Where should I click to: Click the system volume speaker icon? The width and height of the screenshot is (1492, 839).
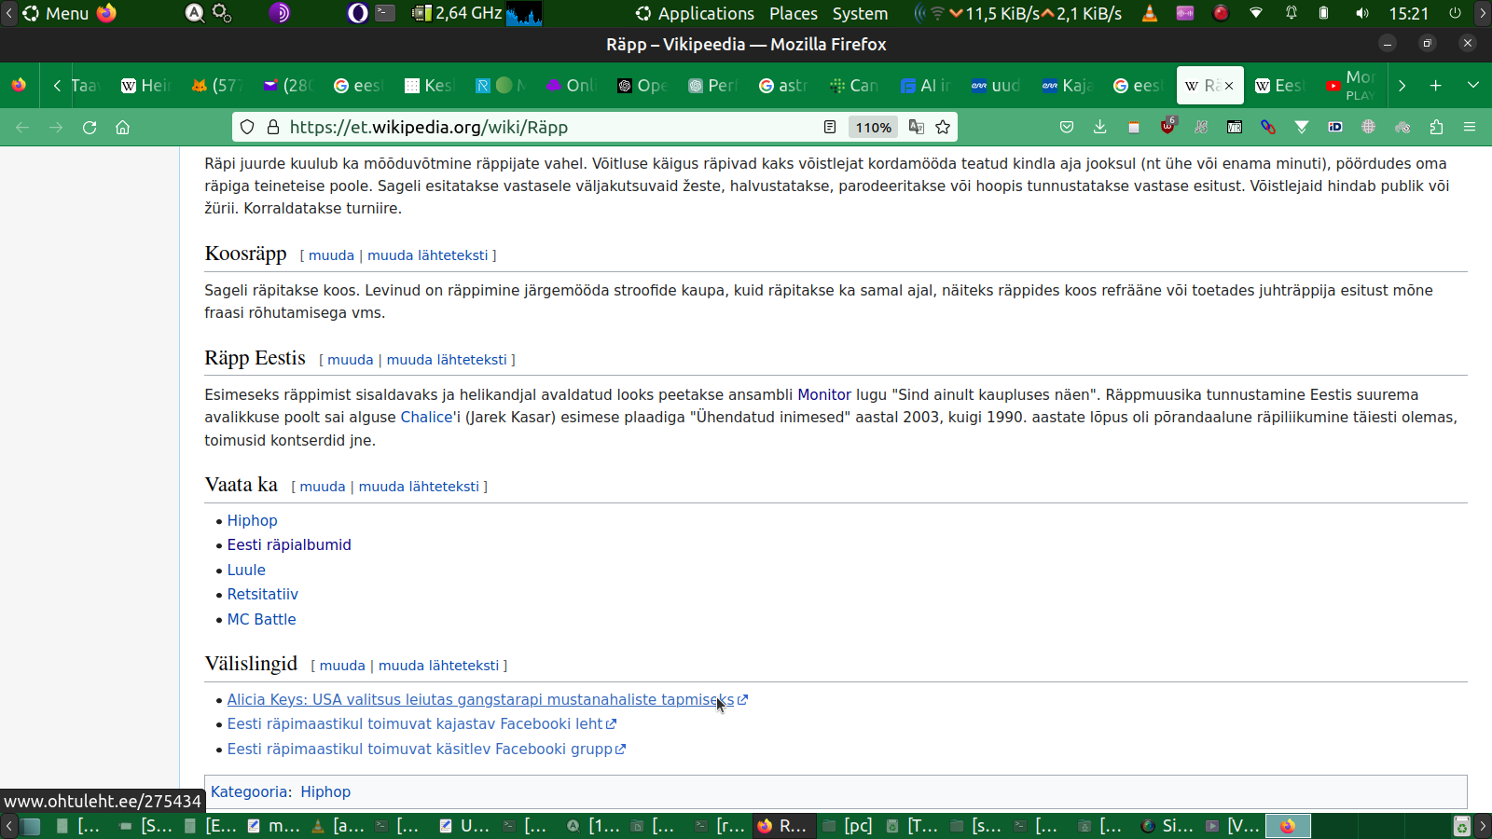click(x=1362, y=14)
